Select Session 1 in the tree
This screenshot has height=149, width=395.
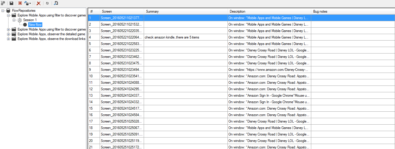30,20
